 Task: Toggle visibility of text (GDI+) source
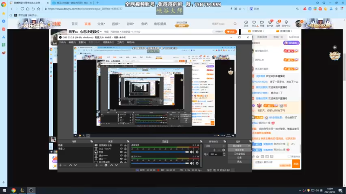[x=121, y=149]
